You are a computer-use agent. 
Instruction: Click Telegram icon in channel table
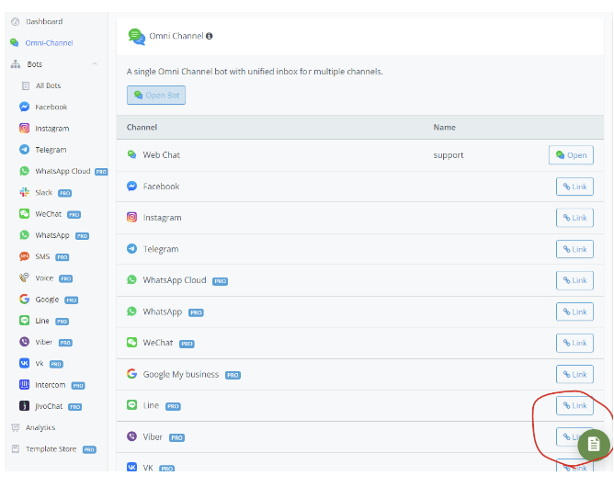(x=132, y=249)
